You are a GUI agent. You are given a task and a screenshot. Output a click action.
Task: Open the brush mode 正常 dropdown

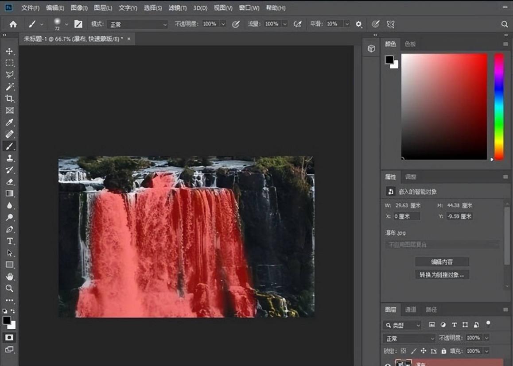[x=138, y=24]
